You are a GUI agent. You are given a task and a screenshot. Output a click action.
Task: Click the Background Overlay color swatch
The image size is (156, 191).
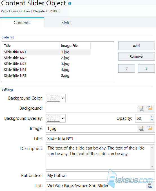tap(53, 118)
